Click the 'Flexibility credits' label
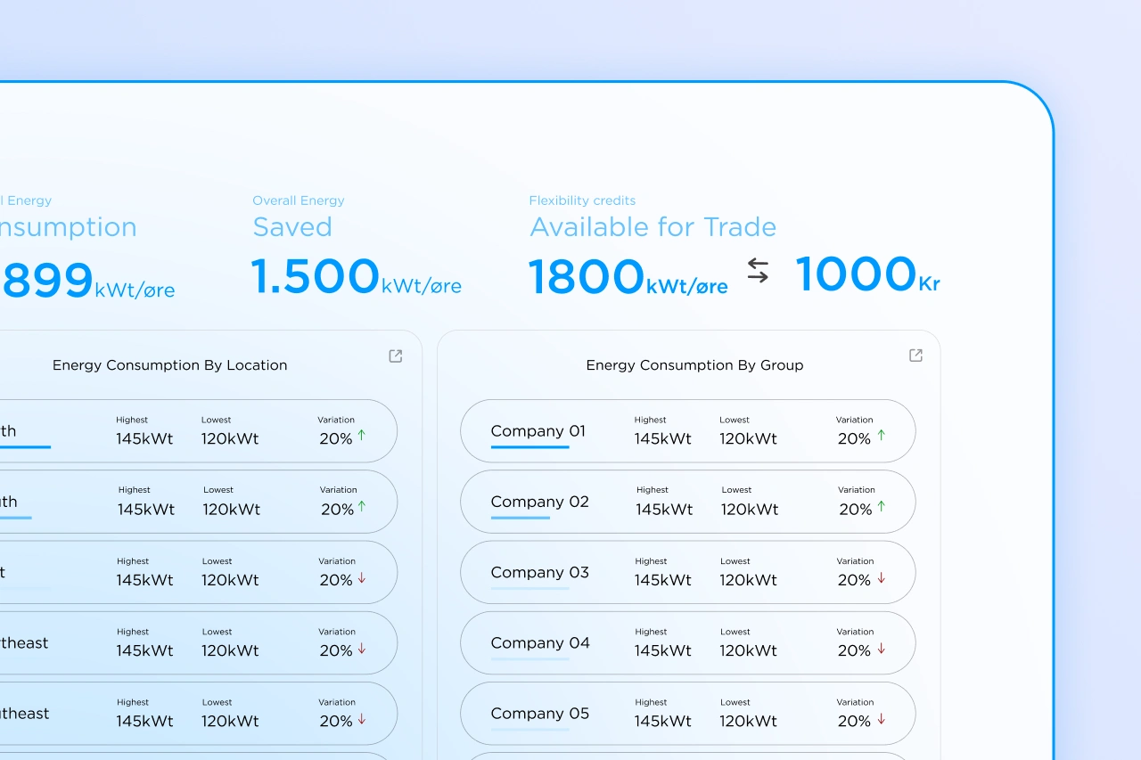The width and height of the screenshot is (1141, 760). click(582, 201)
